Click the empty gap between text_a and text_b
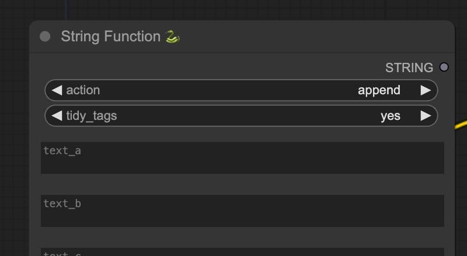Screen dimensions: 467x256 tap(242, 184)
